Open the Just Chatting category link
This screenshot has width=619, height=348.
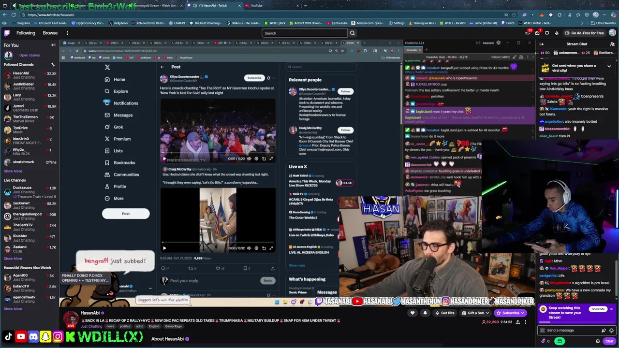click(91, 326)
